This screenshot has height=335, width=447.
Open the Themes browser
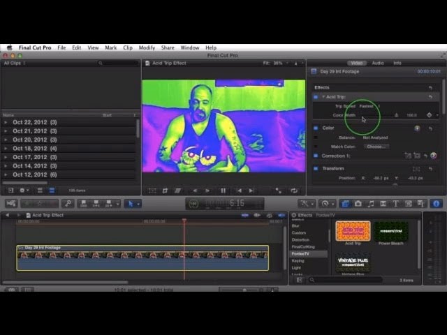point(420,204)
